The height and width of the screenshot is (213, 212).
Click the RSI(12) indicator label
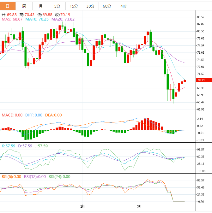click(35, 177)
